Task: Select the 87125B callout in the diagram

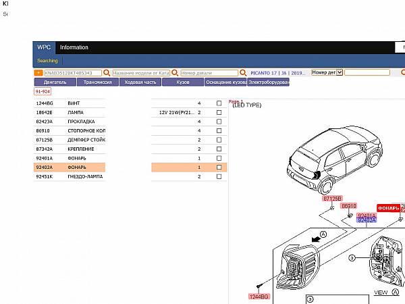Action: (333, 199)
